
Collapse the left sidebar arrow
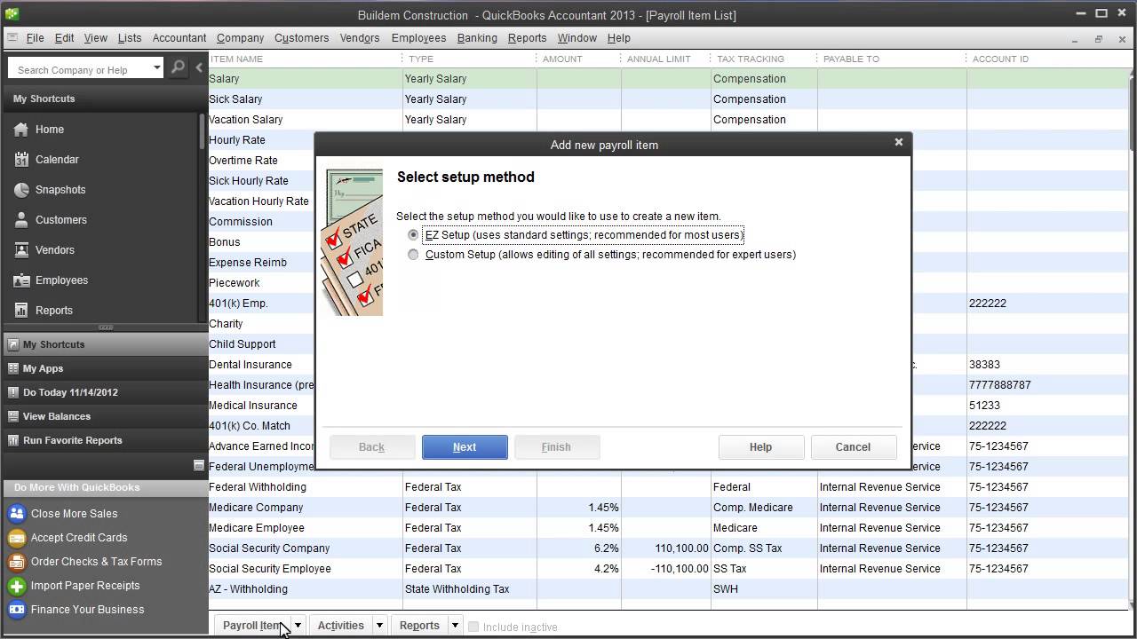(199, 67)
